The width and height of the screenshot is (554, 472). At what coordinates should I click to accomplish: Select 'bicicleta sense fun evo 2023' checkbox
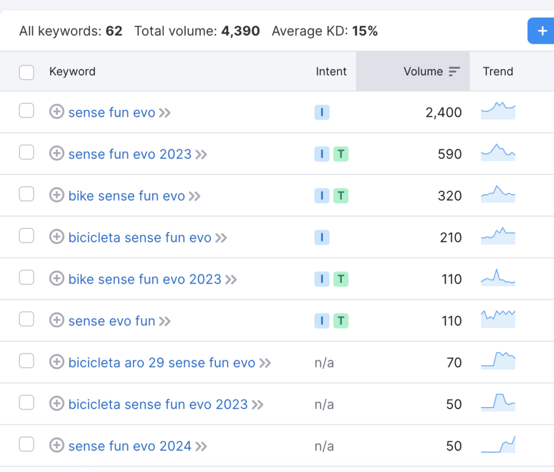[27, 403]
